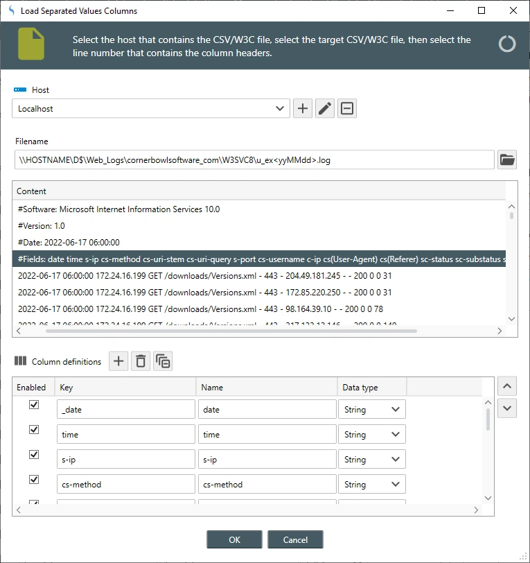The width and height of the screenshot is (530, 563).
Task: Open the data type dropdown for s-ip
Action: 371,460
